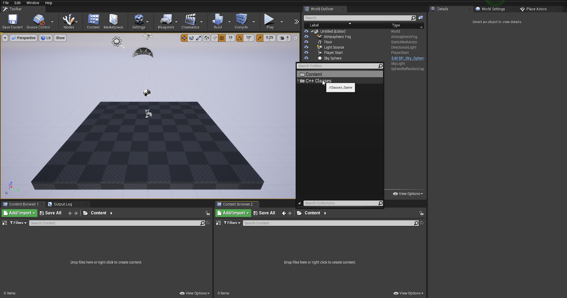
Task: Click the Blueprints toolbar icon
Action: coord(166,22)
